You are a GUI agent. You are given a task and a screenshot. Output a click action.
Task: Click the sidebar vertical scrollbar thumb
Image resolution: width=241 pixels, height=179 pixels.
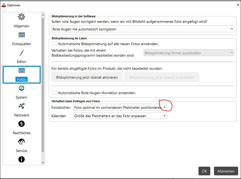[x=43, y=85]
